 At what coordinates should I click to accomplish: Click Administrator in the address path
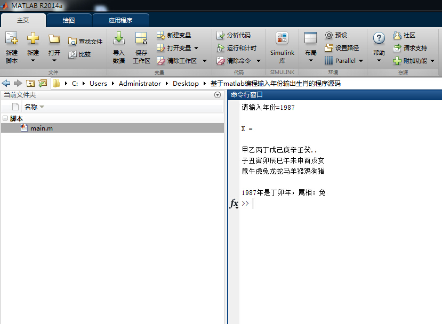[x=140, y=83]
